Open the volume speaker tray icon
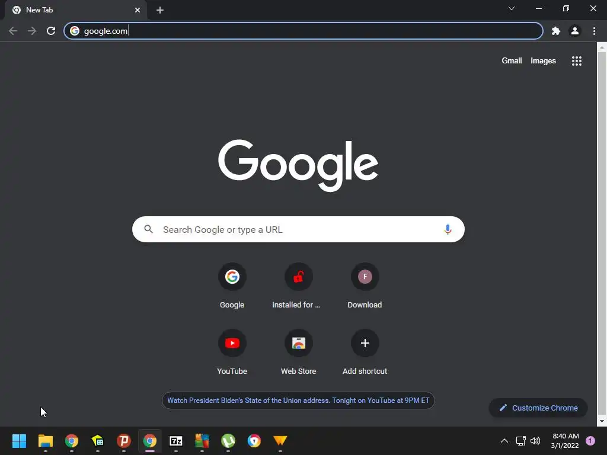Image resolution: width=607 pixels, height=455 pixels. point(535,441)
